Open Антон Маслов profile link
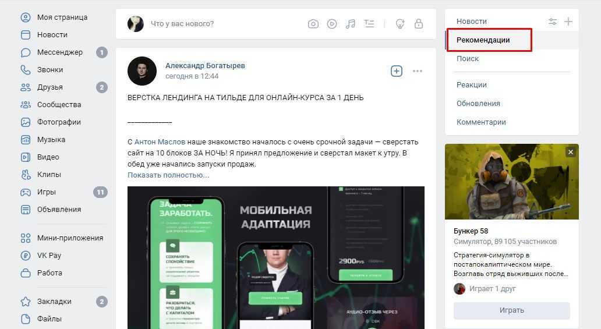Image resolution: width=601 pixels, height=329 pixels. click(160, 142)
